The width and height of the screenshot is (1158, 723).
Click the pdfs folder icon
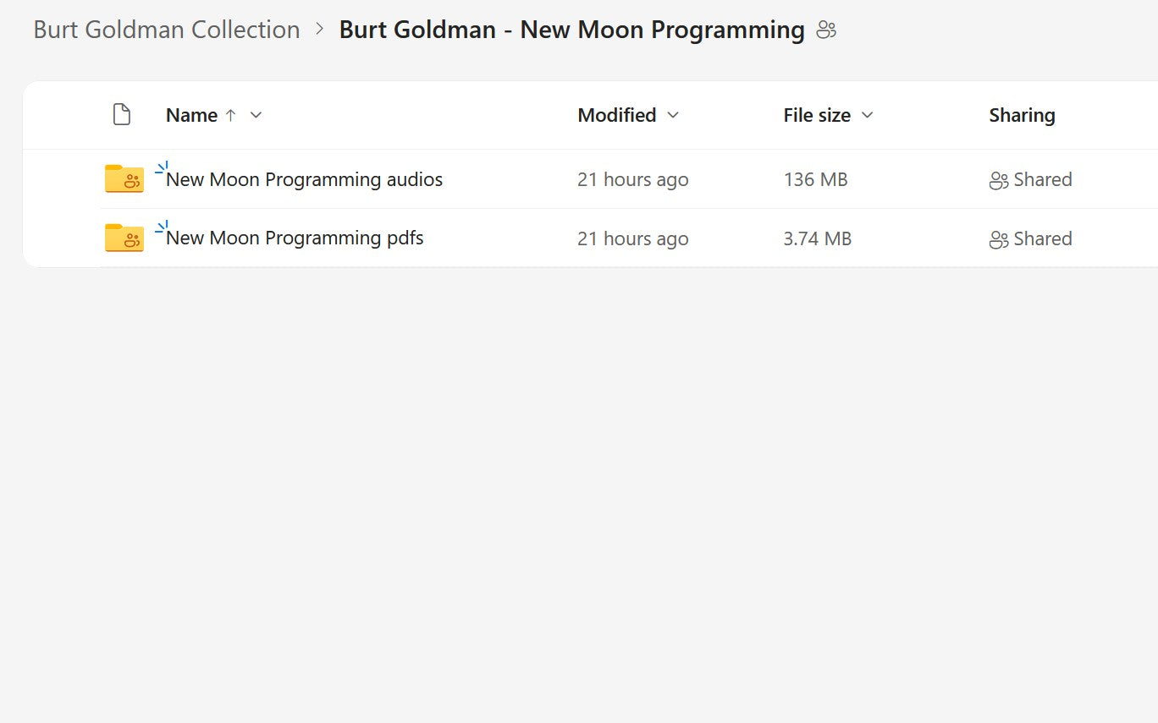point(124,238)
